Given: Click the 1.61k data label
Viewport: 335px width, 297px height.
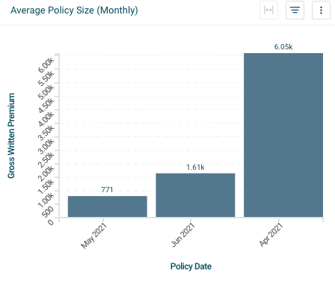Looking at the screenshot, I should 195,167.
